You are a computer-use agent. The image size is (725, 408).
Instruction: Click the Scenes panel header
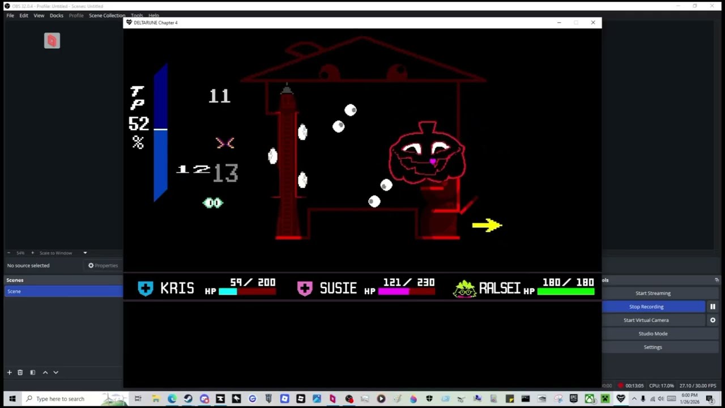click(x=63, y=280)
